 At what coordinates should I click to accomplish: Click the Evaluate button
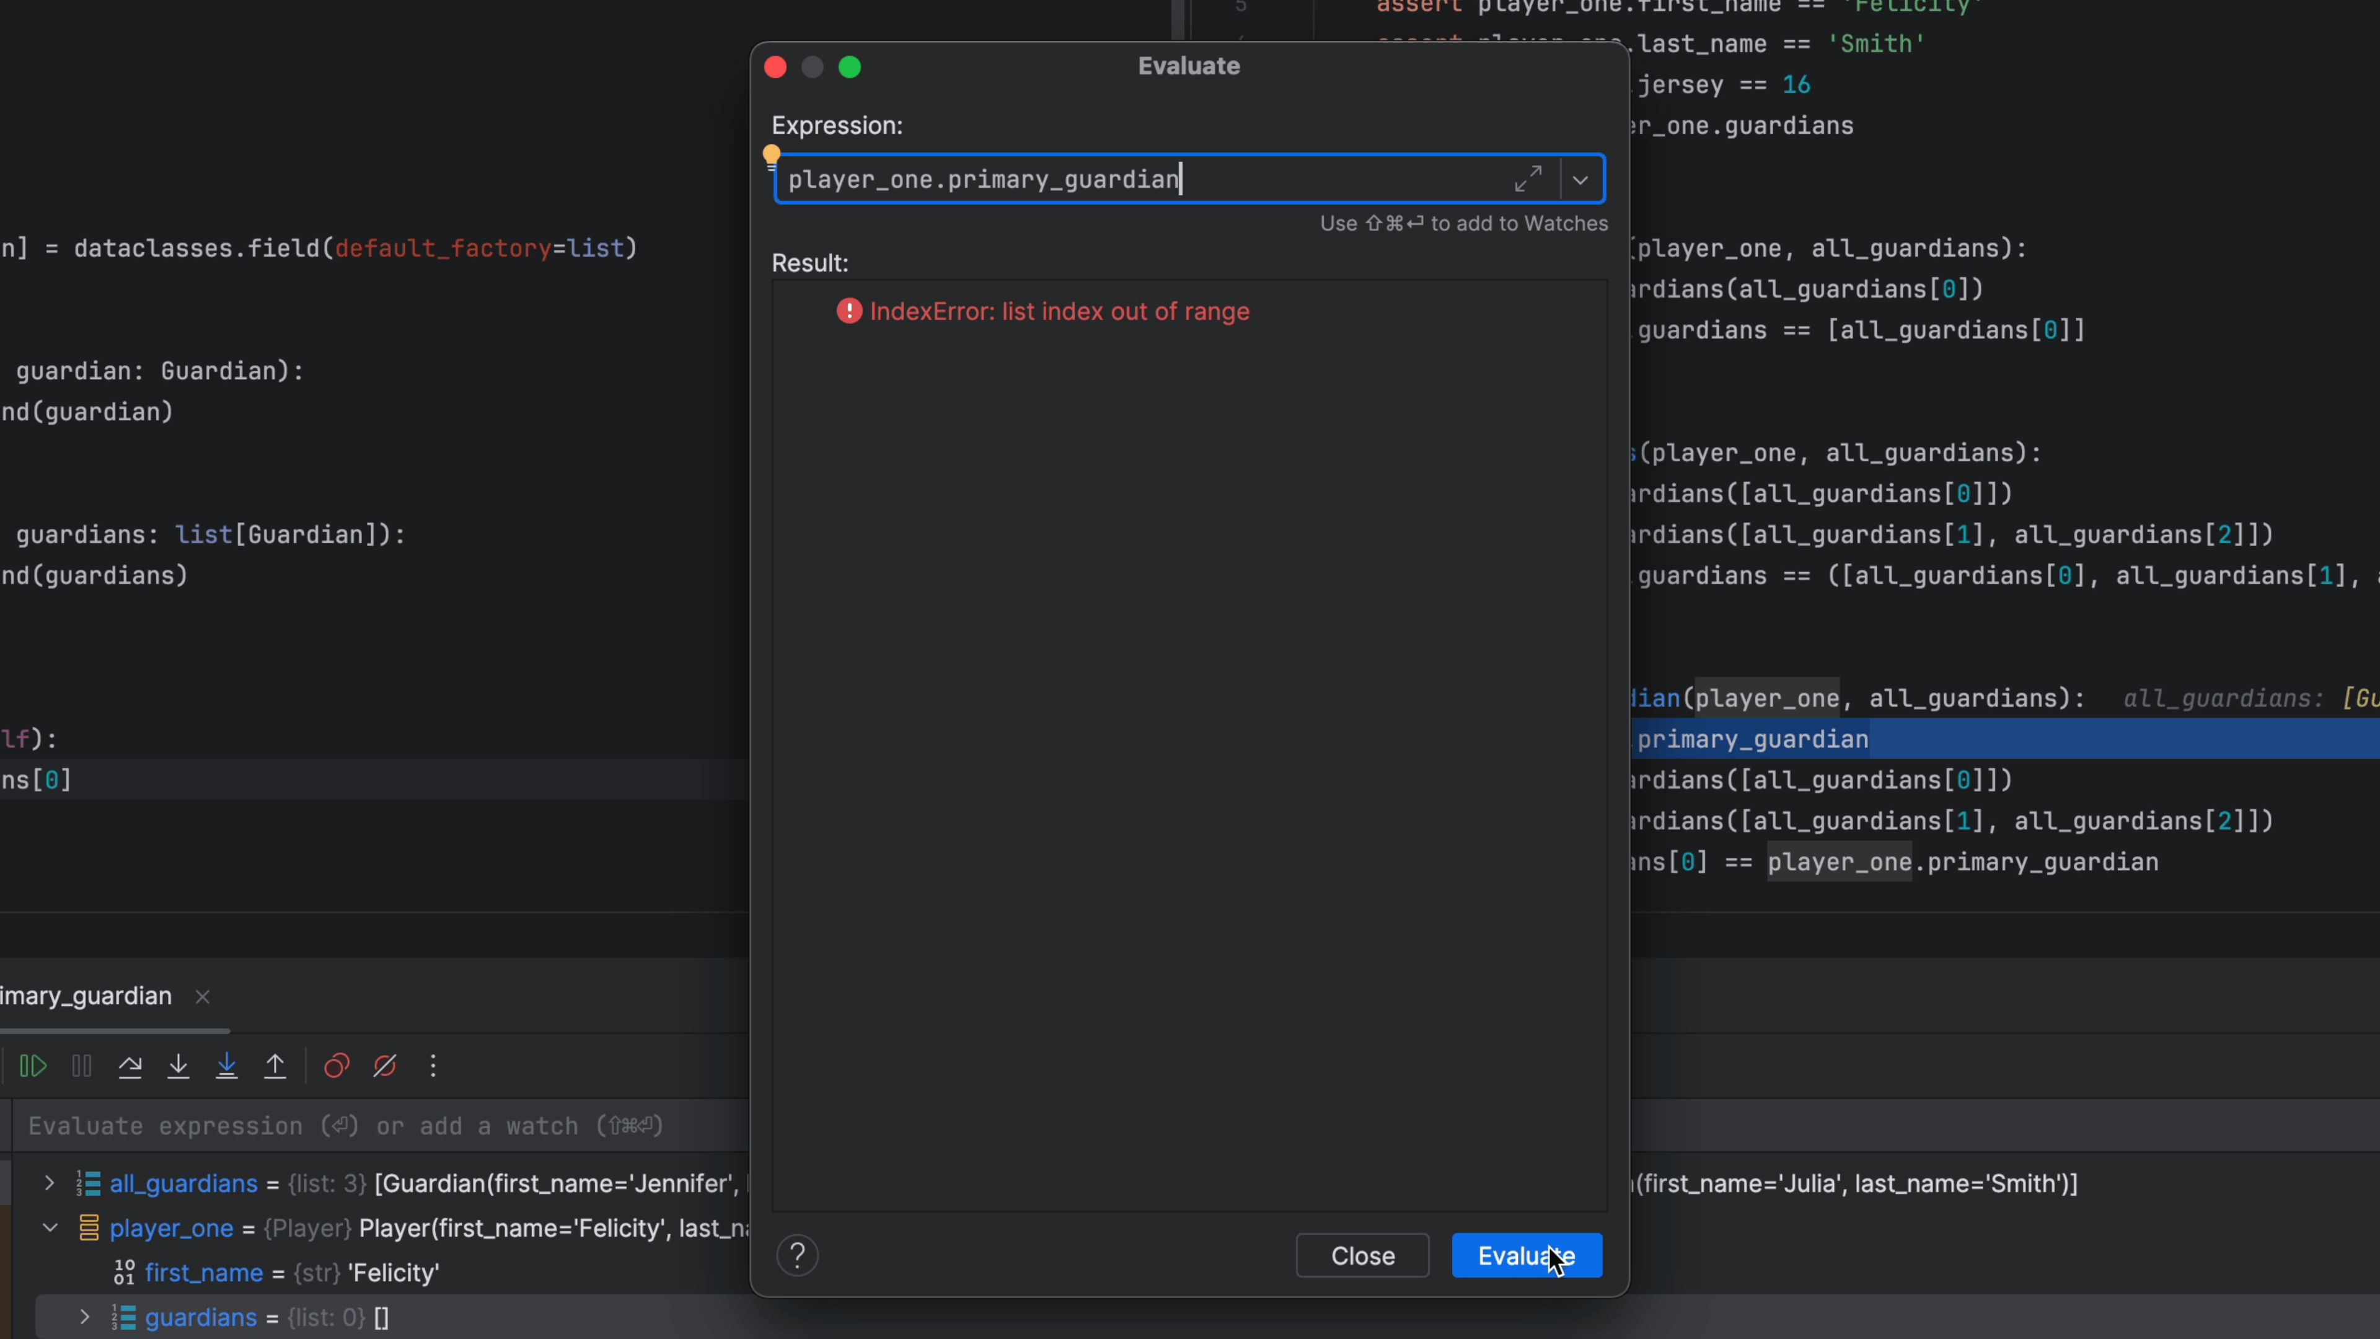click(1527, 1256)
